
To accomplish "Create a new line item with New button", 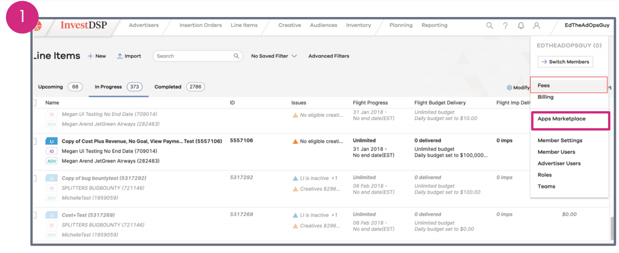I will point(97,56).
